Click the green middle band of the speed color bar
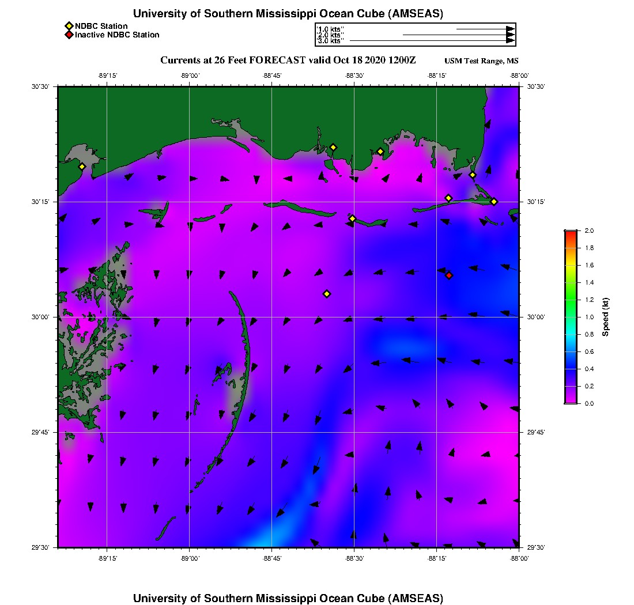The width and height of the screenshot is (634, 605). click(571, 299)
